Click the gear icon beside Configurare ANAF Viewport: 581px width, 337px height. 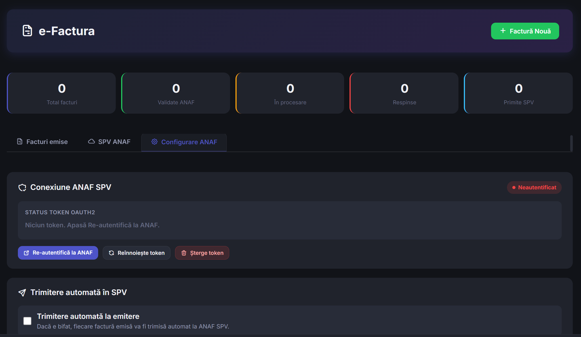[154, 142]
